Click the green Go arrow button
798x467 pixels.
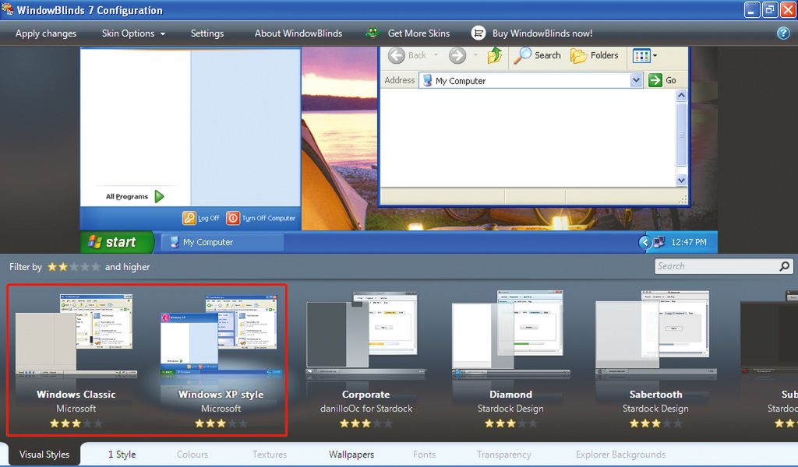[655, 80]
